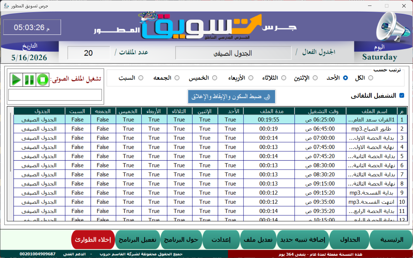Click support phone 00201004909687 in status bar
Viewport: 413px width, 258px height.
pyautogui.click(x=37, y=254)
